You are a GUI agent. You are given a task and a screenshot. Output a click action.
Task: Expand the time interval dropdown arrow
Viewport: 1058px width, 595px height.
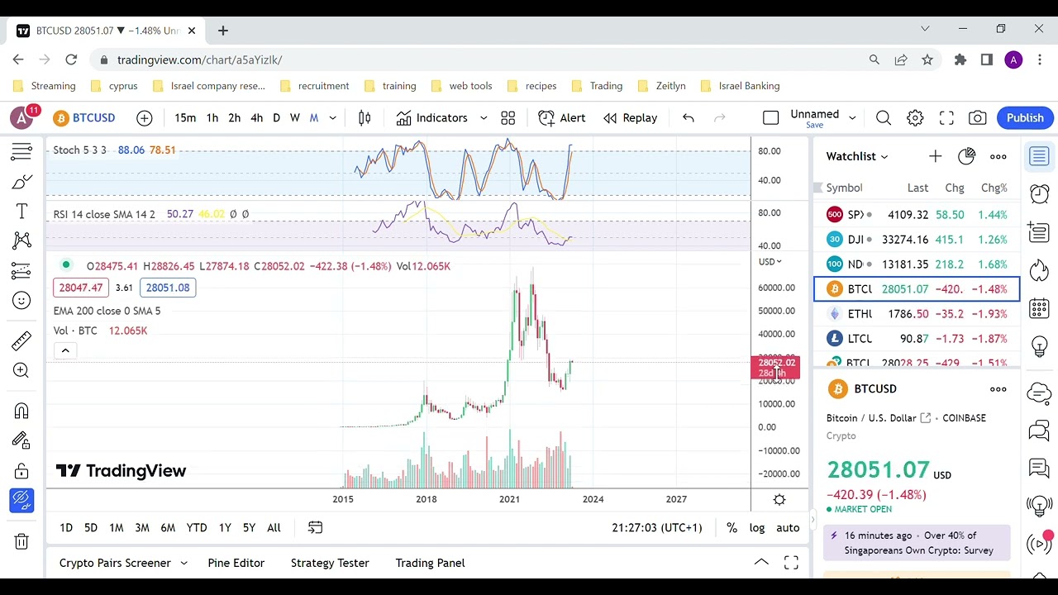pos(332,118)
